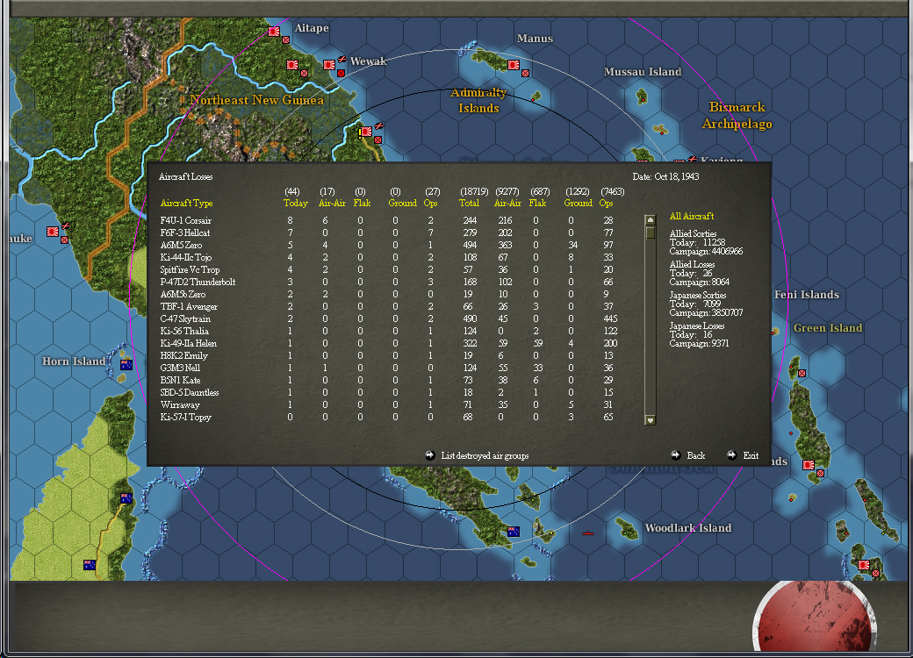Select the Ki-44-IIc Tojo row
Screen dimensions: 913x658
[x=387, y=257]
